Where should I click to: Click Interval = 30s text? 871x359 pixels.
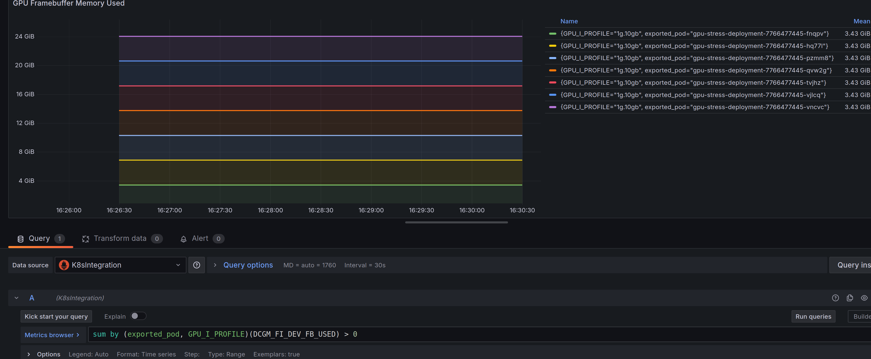tap(365, 265)
